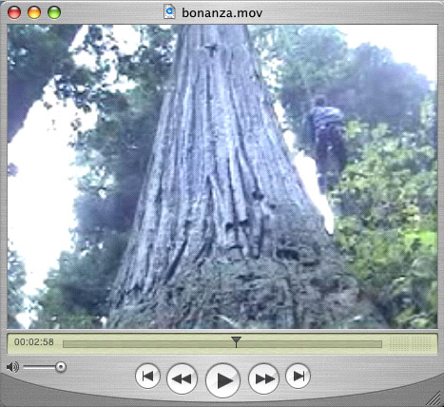Seek ahead on the unplayed timeline portion
Image resolution: width=444 pixels, height=407 pixels.
(309, 344)
